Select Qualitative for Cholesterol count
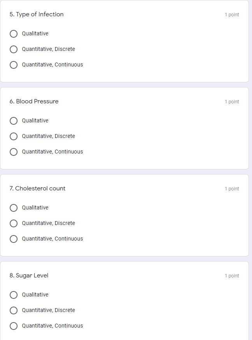 tap(14, 208)
